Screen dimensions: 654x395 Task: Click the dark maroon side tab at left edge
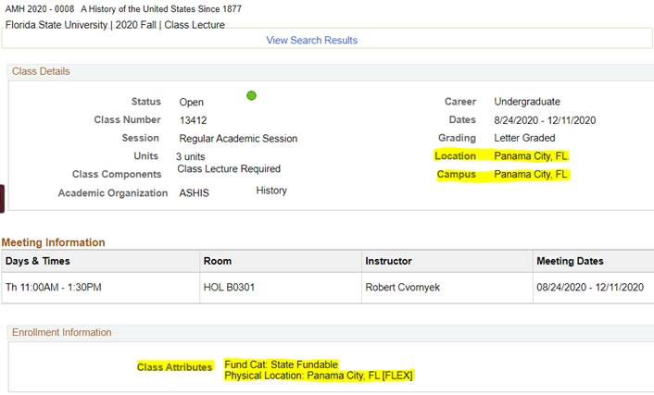[2, 199]
